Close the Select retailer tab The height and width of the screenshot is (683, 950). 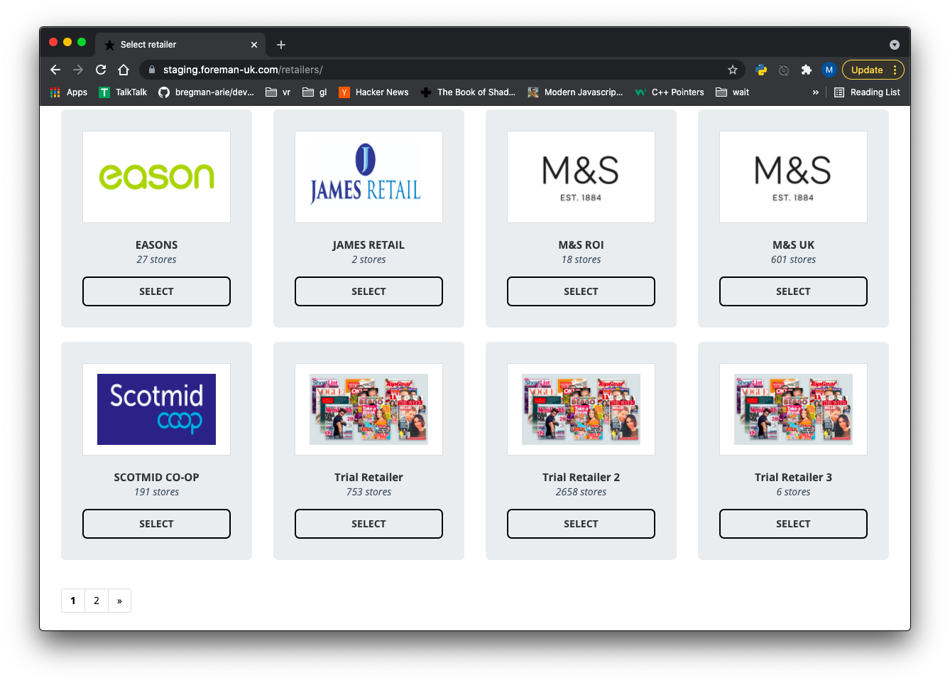pos(254,45)
